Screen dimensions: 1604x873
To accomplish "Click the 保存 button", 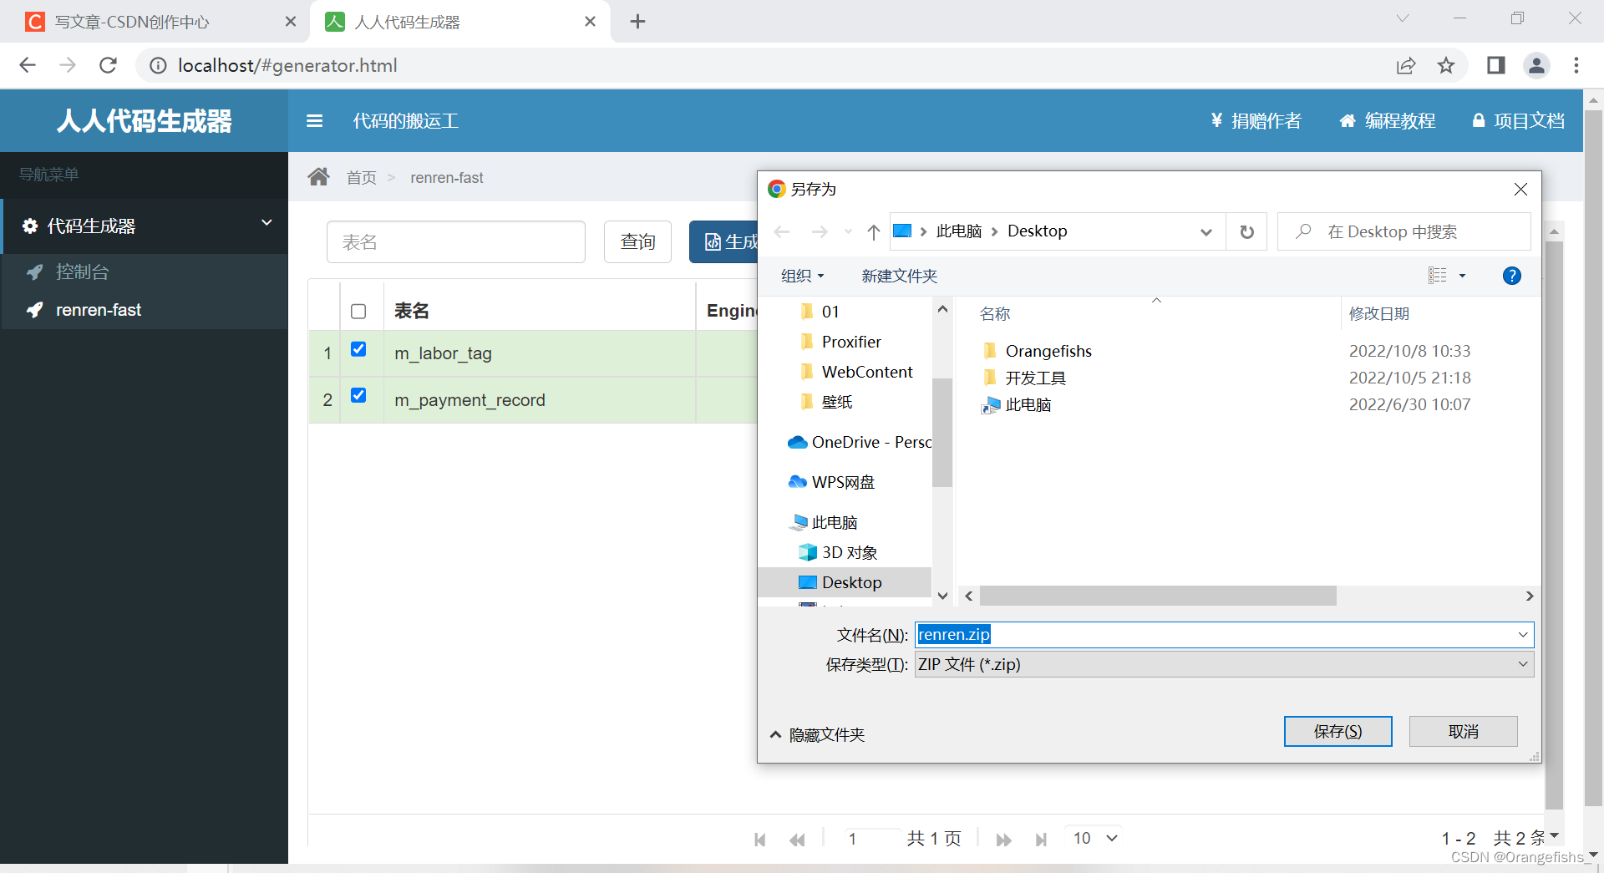I will point(1337,731).
